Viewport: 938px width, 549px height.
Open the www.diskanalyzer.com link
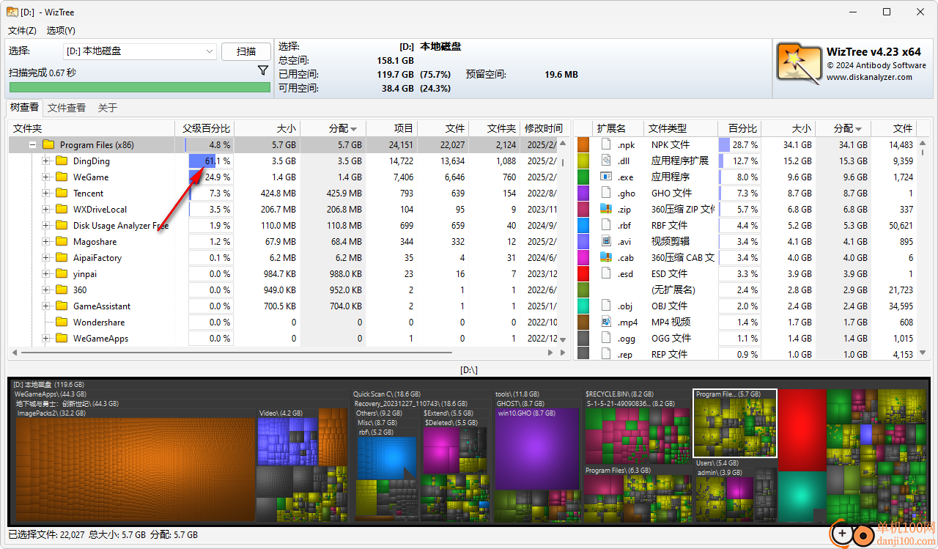pos(869,77)
